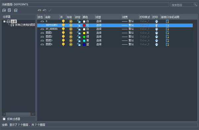The width and height of the screenshot is (199, 130).
Task: Select the 所有已使用的图层 filter
Action: 25,25
